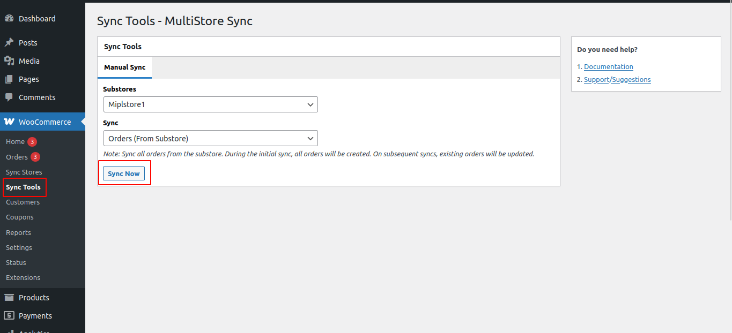The height and width of the screenshot is (333, 732).
Task: Open the Customers submenu item
Action: [23, 202]
